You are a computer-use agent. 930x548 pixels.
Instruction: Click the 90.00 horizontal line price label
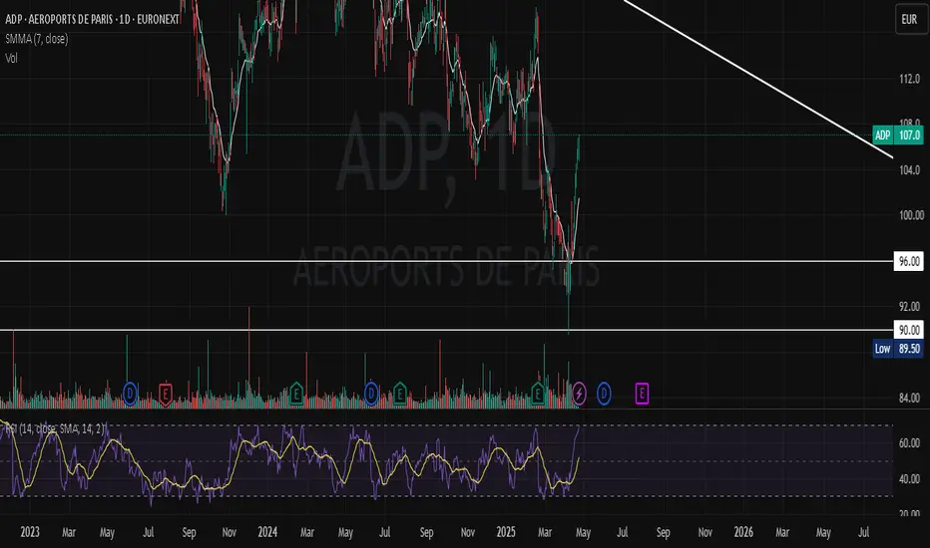[x=909, y=330]
